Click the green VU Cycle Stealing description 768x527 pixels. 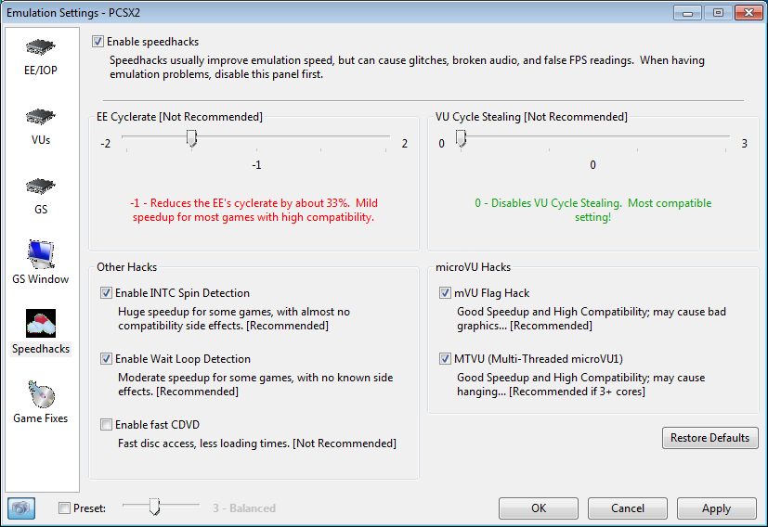click(592, 210)
